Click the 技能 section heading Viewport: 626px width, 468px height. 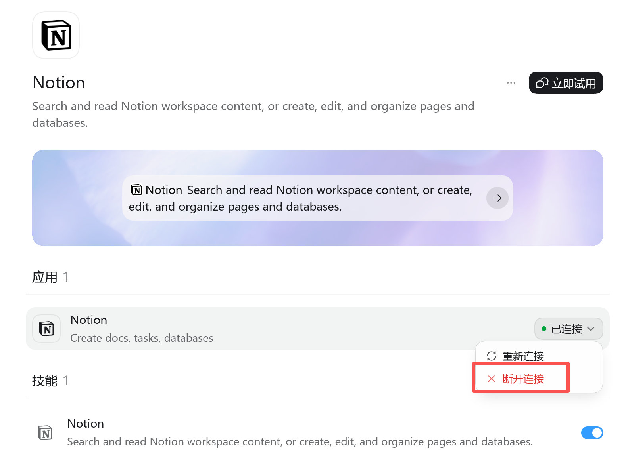click(45, 381)
